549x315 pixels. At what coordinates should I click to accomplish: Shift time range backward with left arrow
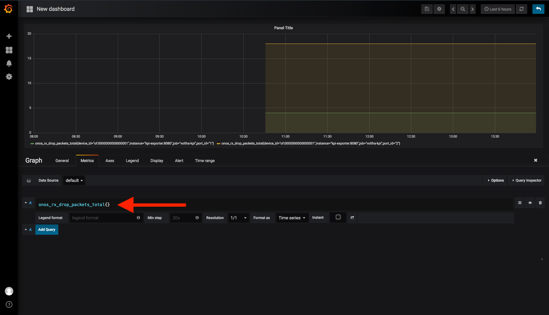tap(453, 9)
